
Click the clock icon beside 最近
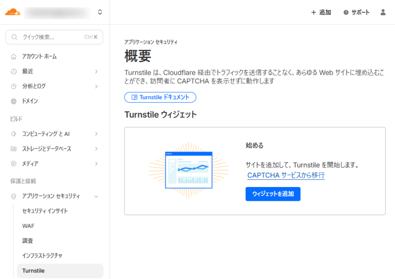pos(13,72)
